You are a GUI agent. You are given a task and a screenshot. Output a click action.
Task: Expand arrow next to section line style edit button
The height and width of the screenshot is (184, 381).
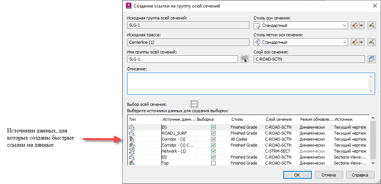tap(362, 25)
